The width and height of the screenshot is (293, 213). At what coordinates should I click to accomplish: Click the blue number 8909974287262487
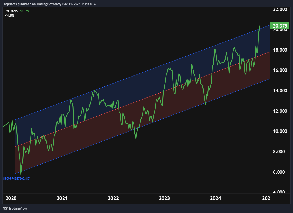coord(16,179)
